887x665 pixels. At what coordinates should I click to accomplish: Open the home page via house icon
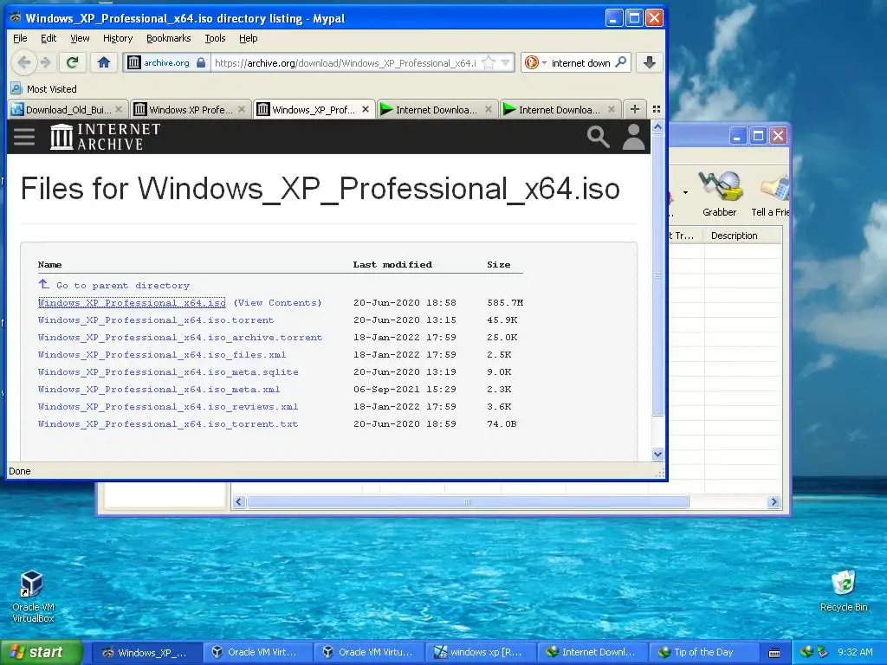coord(104,62)
